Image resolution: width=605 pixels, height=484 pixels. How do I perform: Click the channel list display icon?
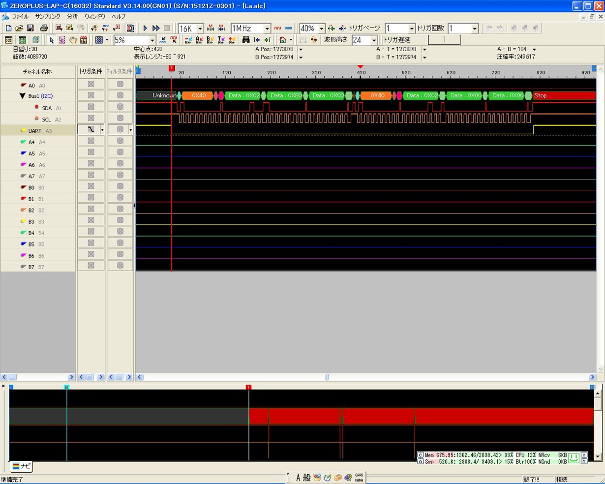coord(22,40)
